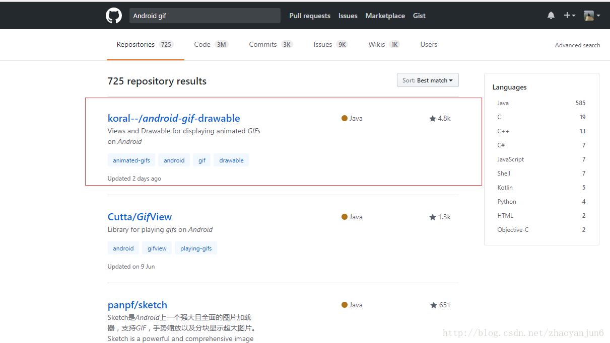Switch to the Wikis results tab

(x=384, y=45)
